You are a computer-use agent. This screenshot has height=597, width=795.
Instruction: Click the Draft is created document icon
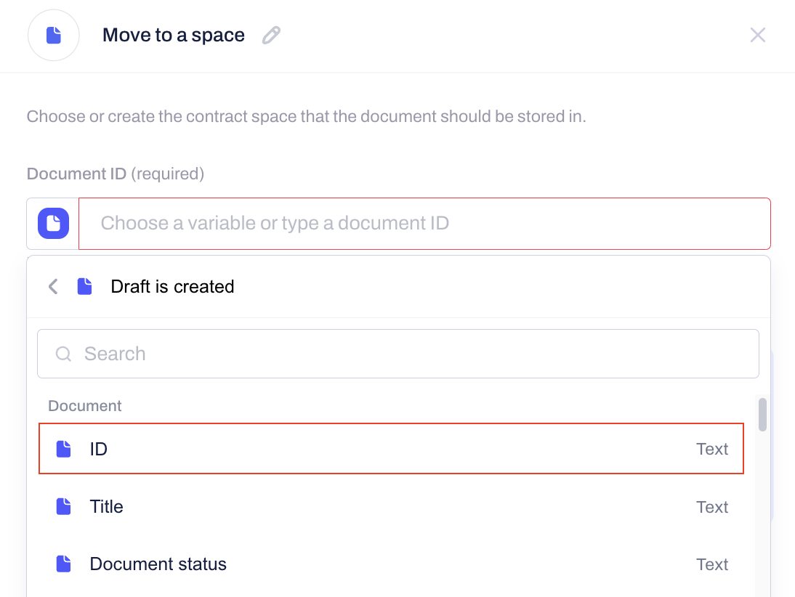point(85,286)
